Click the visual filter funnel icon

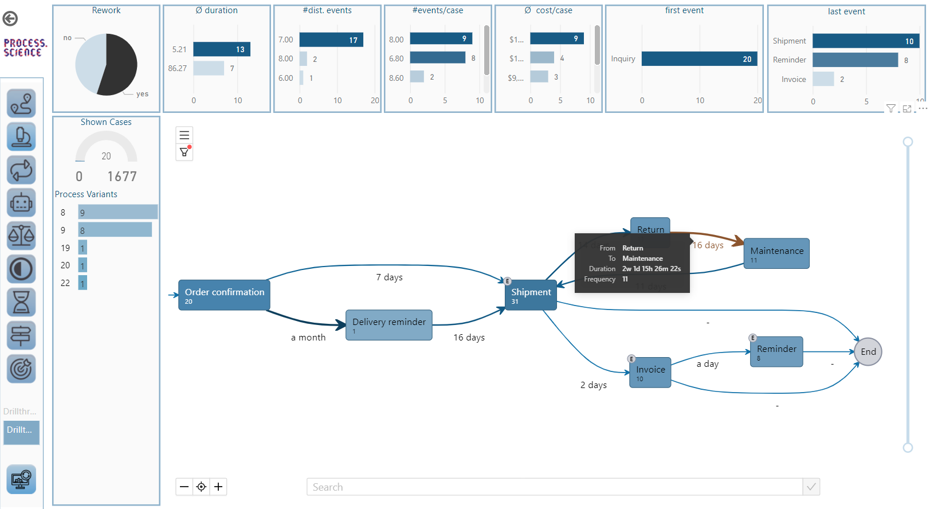click(890, 108)
